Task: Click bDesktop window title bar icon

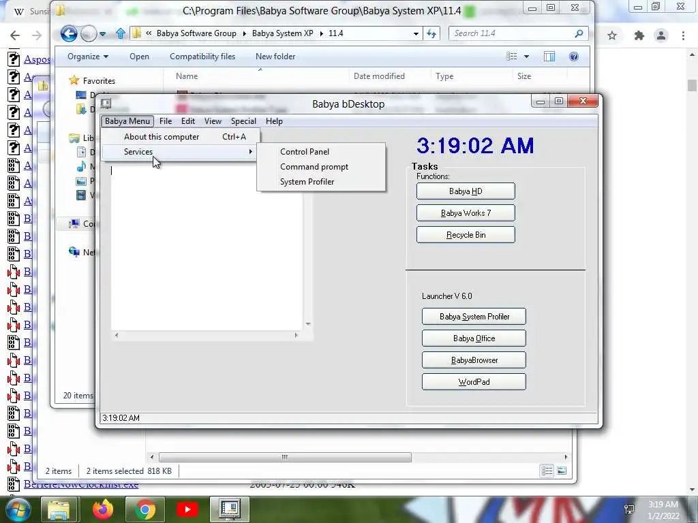Action: (106, 104)
